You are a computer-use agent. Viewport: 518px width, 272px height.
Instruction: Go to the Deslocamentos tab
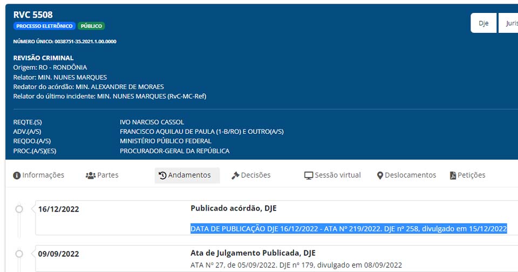click(410, 175)
